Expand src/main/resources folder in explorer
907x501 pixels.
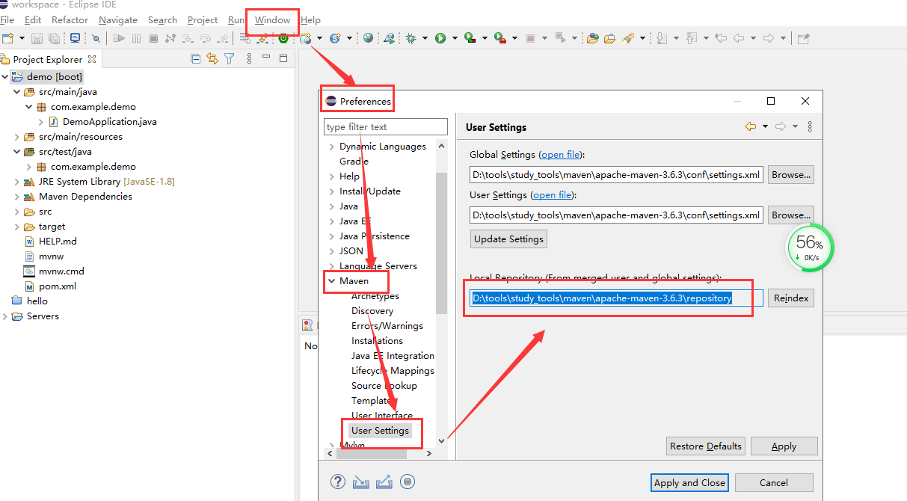click(17, 137)
